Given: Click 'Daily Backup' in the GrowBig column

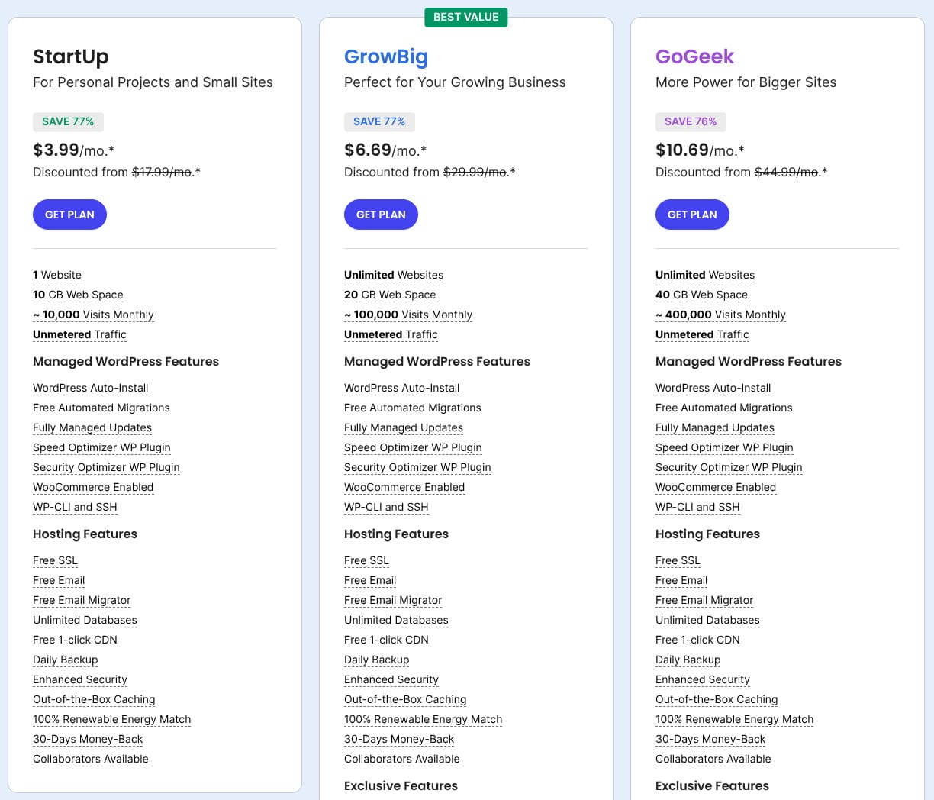Looking at the screenshot, I should (x=376, y=660).
